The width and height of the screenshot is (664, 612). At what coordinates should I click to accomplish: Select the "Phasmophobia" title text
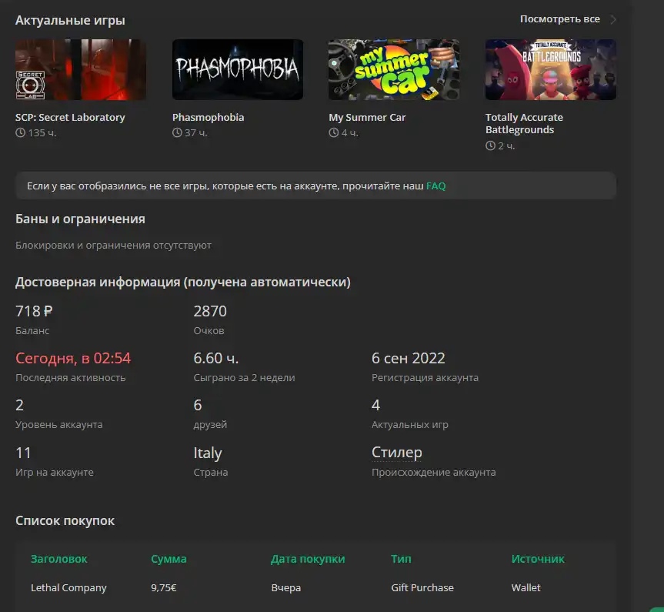[209, 118]
